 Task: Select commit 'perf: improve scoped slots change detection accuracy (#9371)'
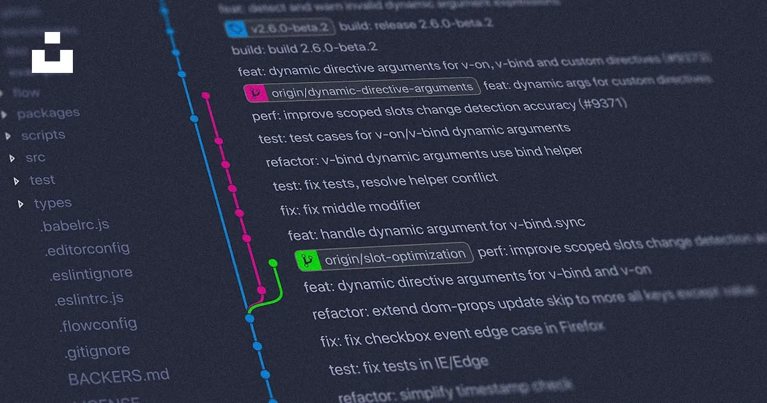pyautogui.click(x=440, y=109)
